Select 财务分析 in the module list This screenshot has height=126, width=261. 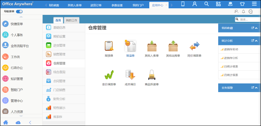pyautogui.click(x=64, y=99)
